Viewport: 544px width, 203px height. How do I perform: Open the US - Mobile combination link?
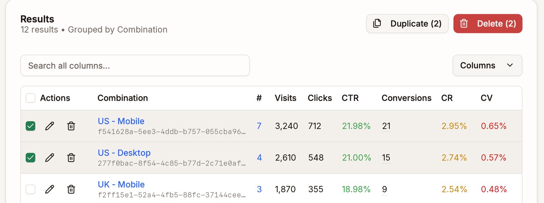[x=121, y=121]
